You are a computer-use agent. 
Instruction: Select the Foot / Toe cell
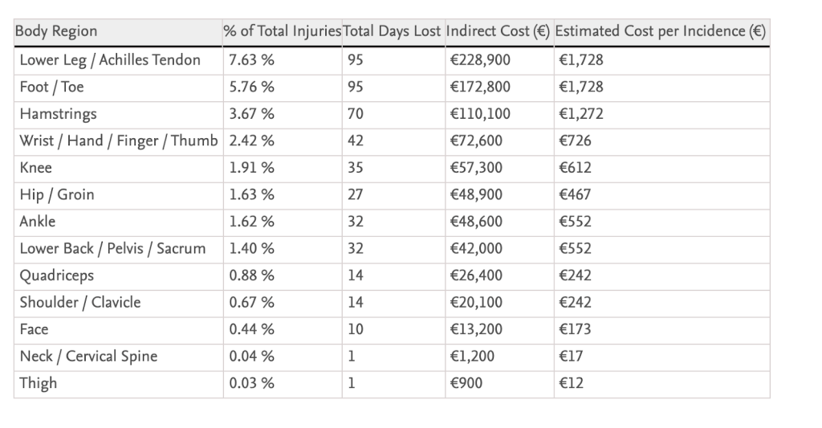tap(51, 87)
